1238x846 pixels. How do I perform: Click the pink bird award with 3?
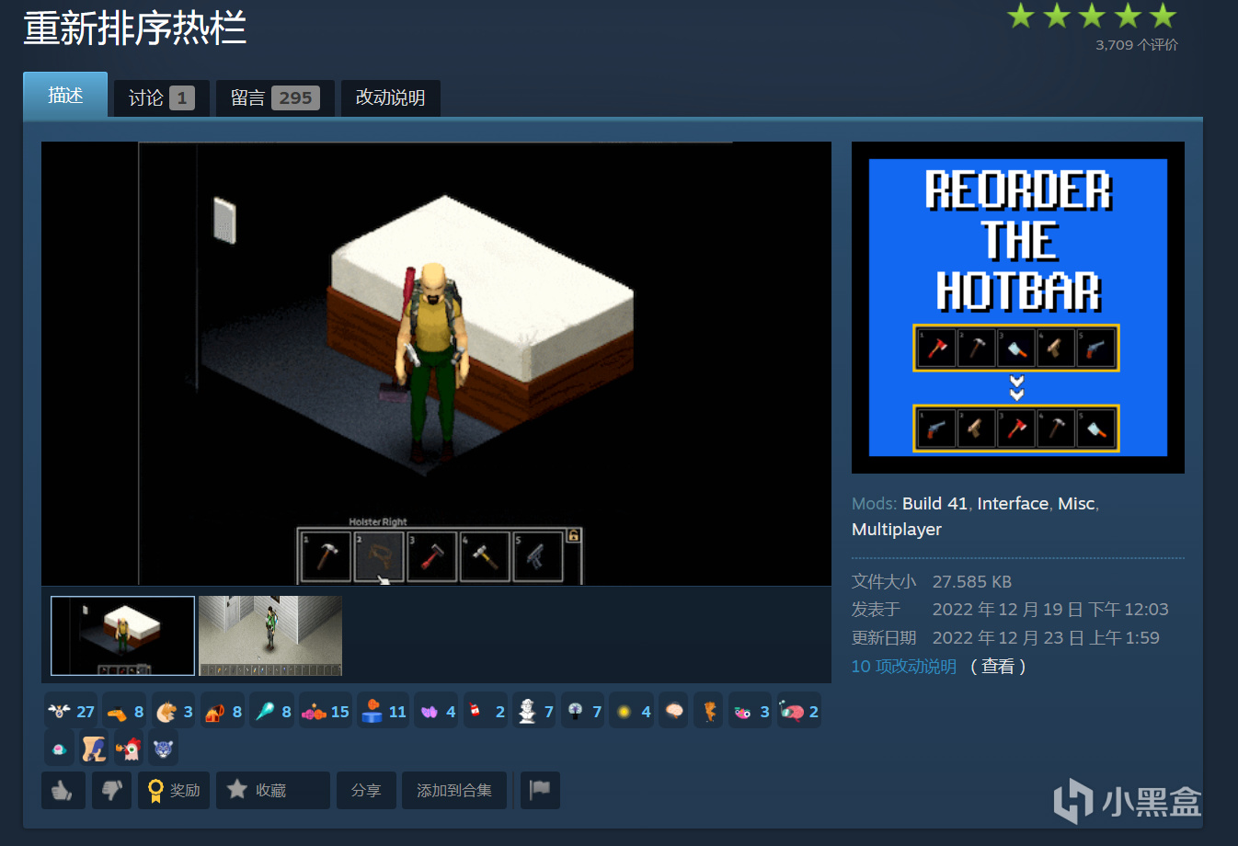click(751, 711)
